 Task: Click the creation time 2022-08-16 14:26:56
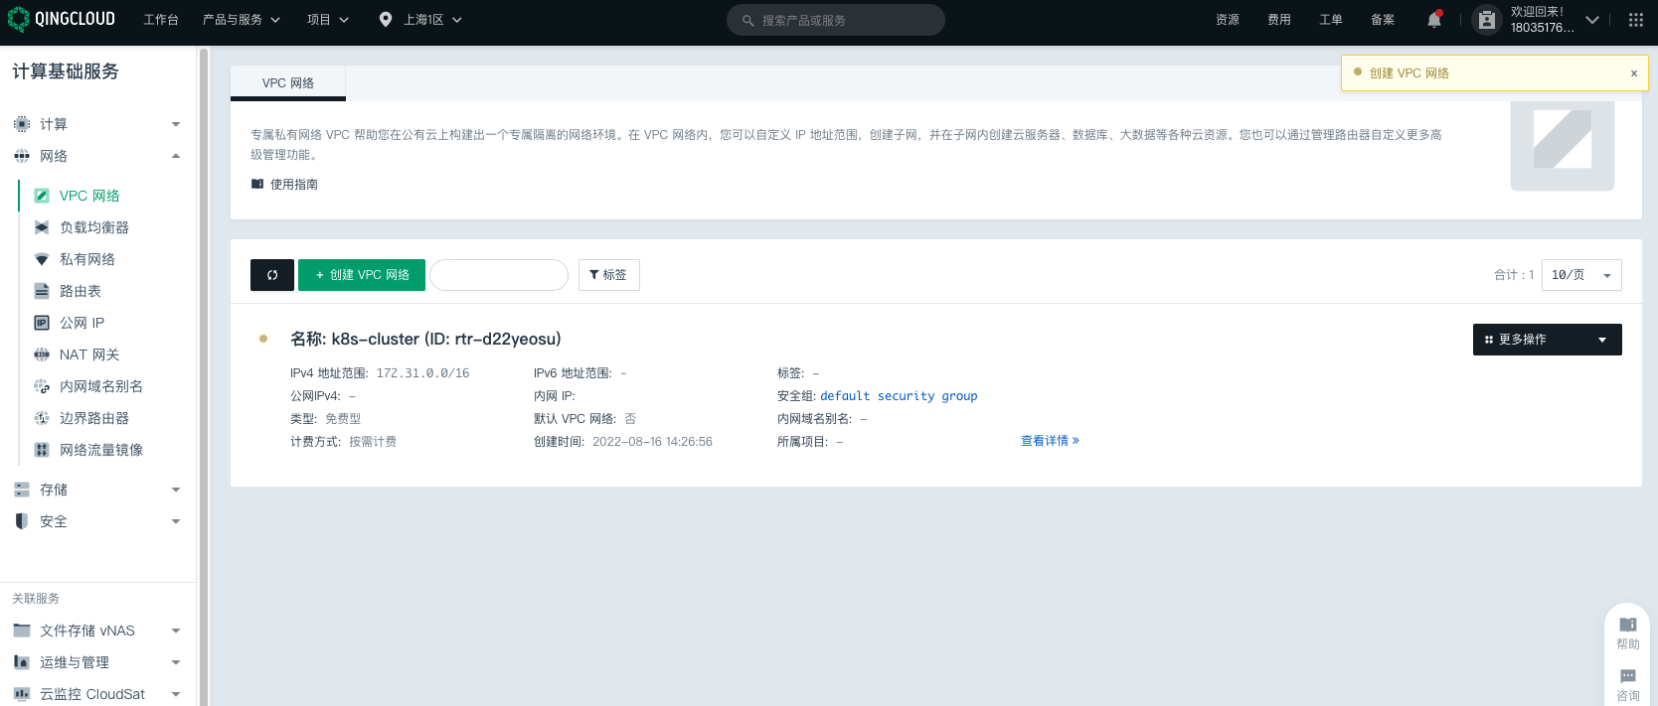coord(652,442)
